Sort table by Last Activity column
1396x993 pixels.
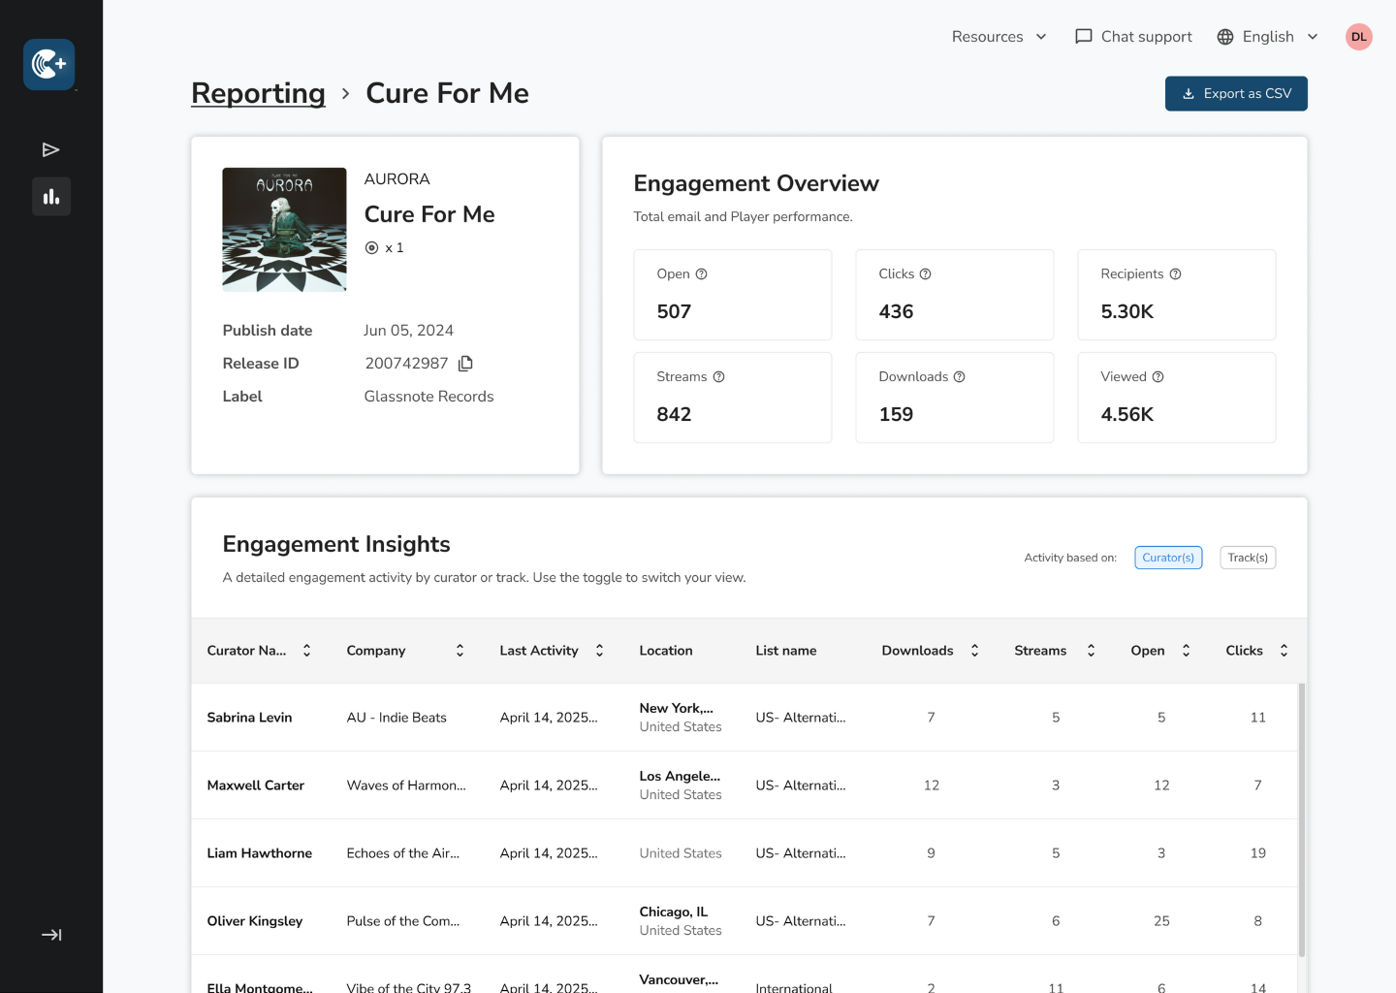599,651
